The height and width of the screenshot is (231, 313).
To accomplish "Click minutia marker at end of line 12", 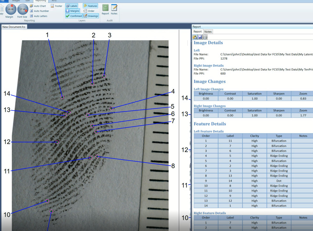I will click(57, 142).
